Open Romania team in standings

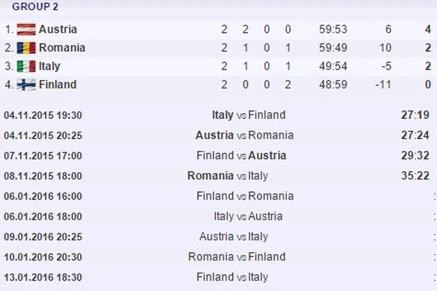point(62,48)
